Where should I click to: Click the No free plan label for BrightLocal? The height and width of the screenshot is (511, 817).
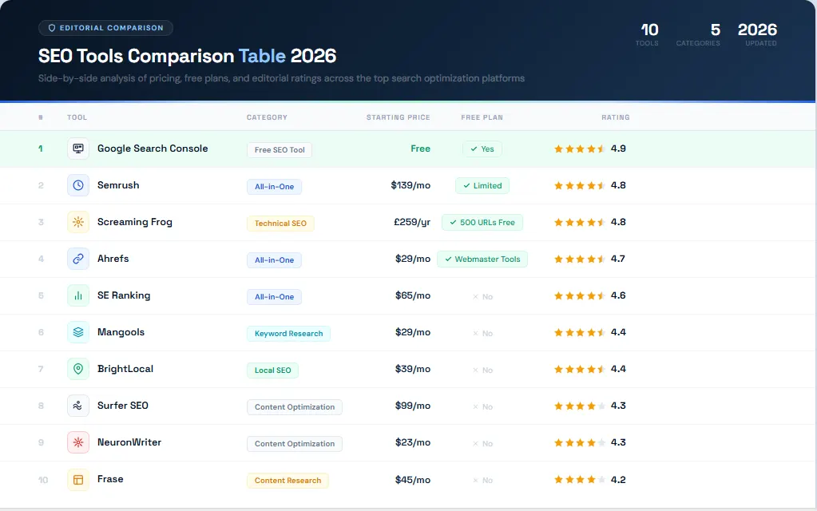coord(482,370)
